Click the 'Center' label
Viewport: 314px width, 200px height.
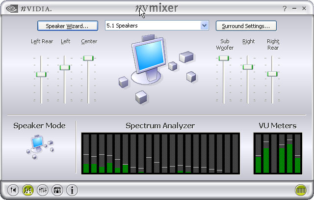tap(89, 41)
